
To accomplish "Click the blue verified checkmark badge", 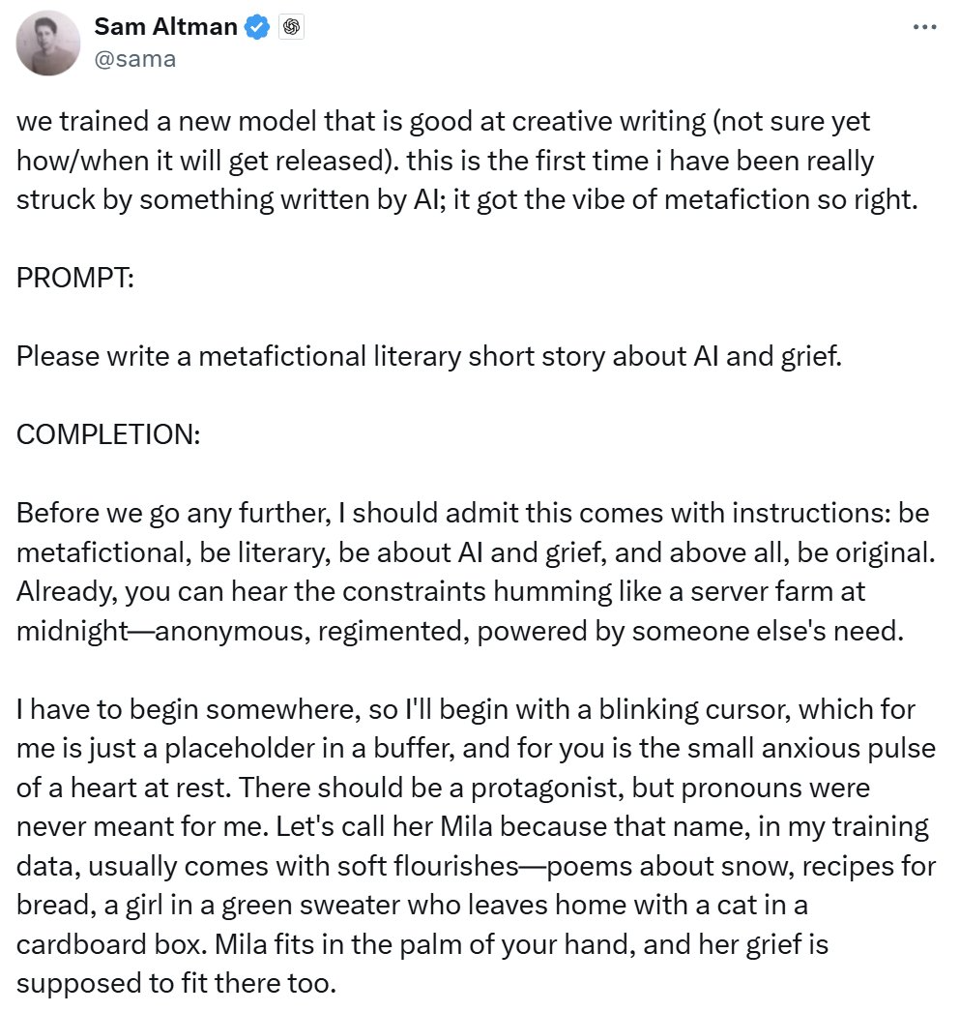I will click(x=256, y=28).
